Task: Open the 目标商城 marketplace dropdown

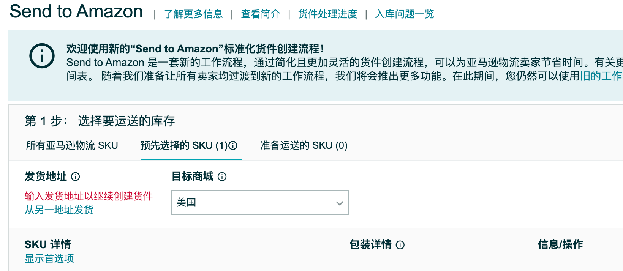Action: (259, 202)
